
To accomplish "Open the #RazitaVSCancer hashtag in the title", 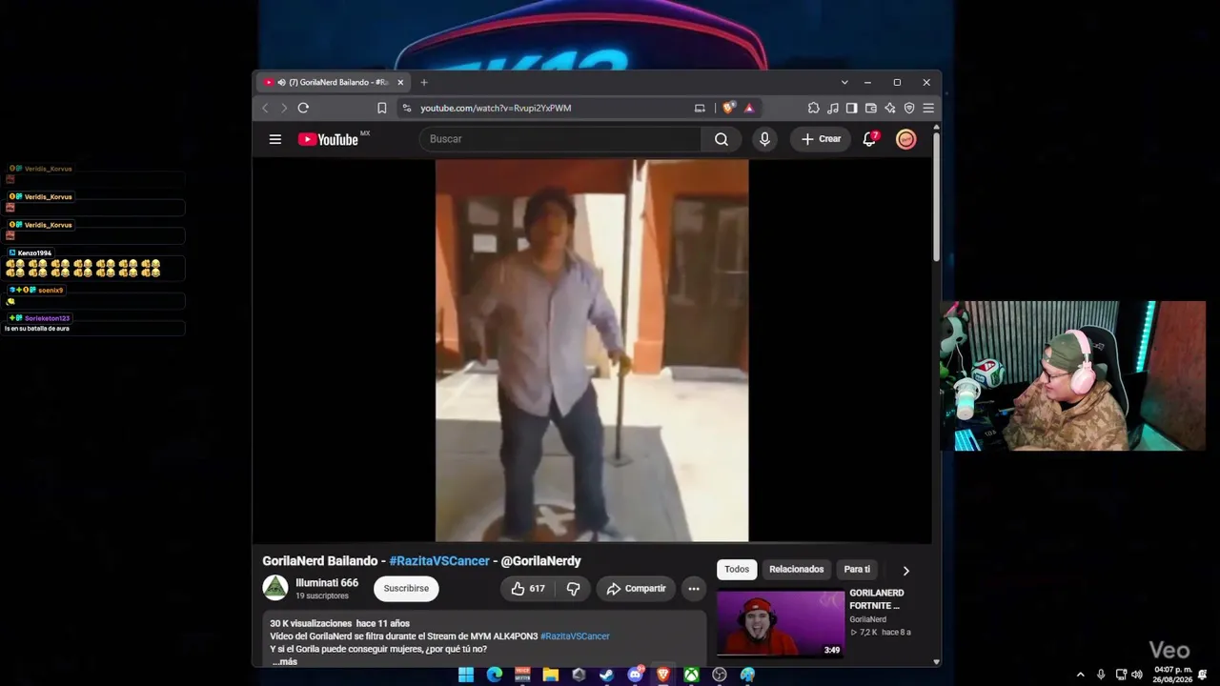I will click(x=439, y=561).
